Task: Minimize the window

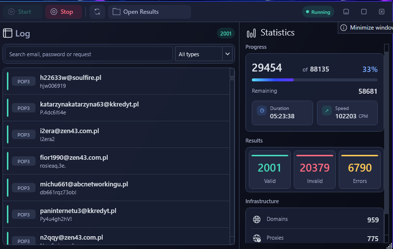Action: pyautogui.click(x=346, y=12)
